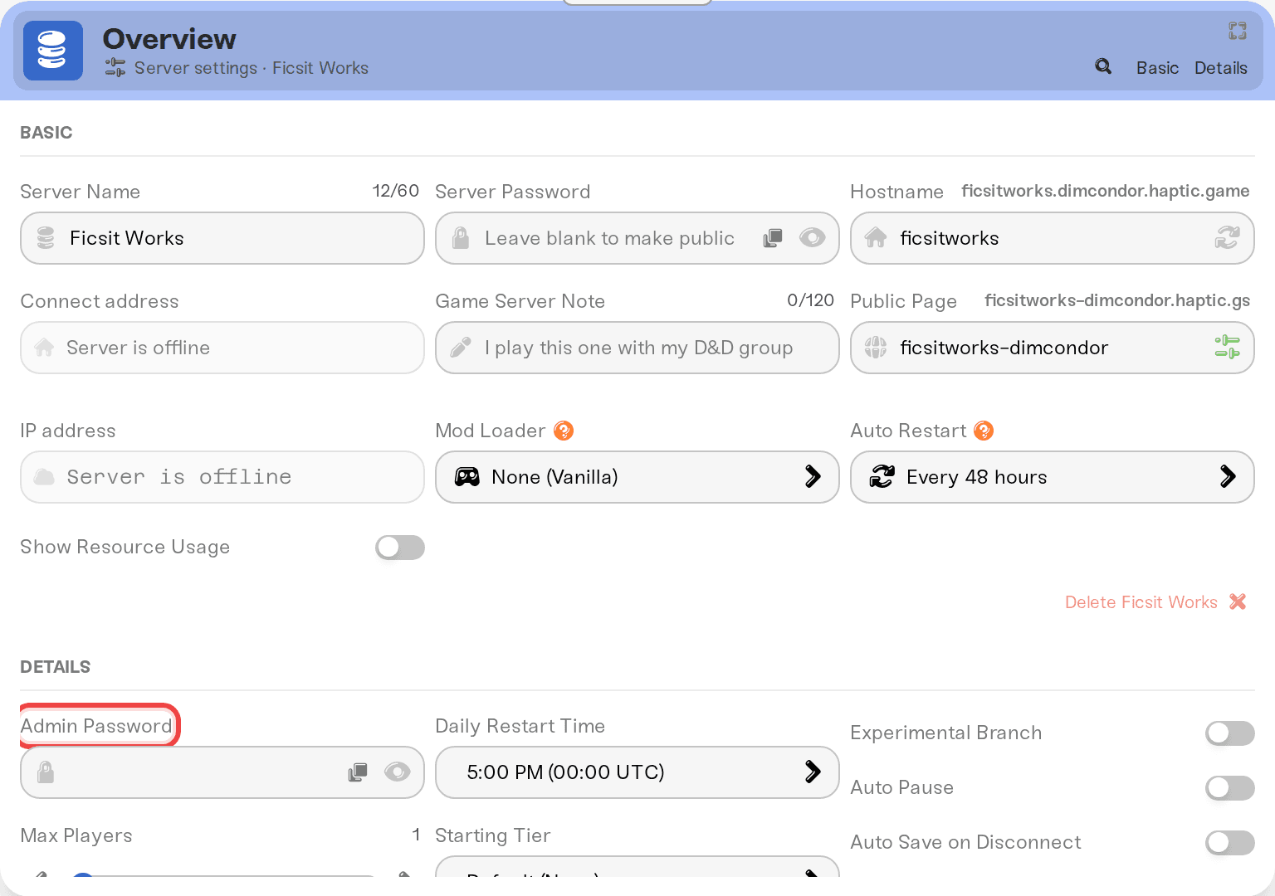The width and height of the screenshot is (1275, 896).
Task: Click the 'Server settings · Ficsit Works' breadcrumb text
Action: [x=252, y=68]
